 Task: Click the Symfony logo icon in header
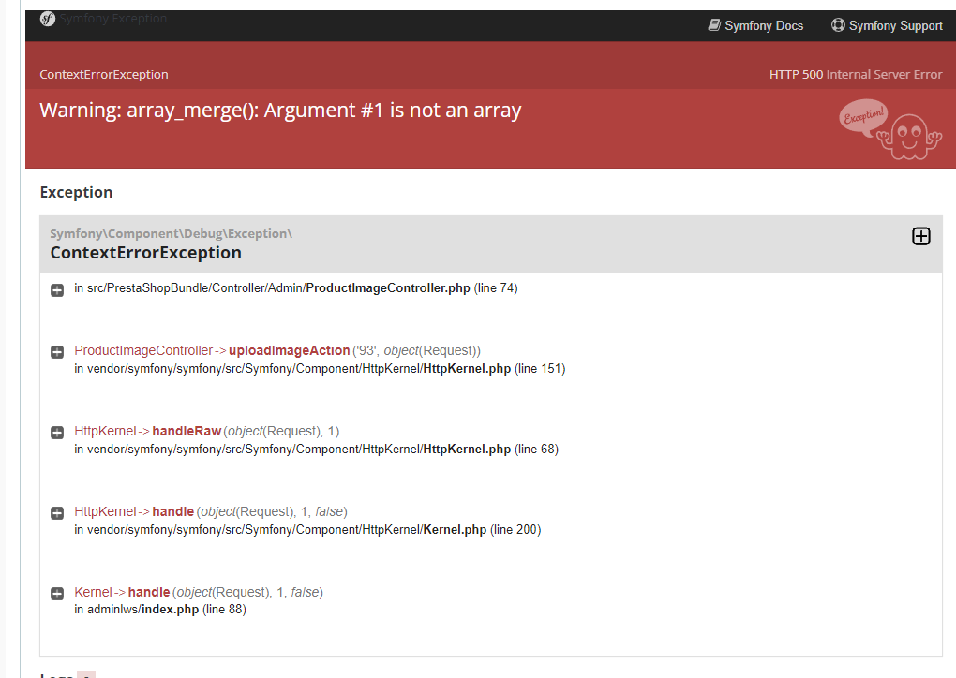coord(48,19)
